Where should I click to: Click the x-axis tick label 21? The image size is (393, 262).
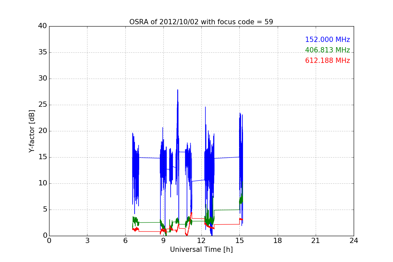(x=316, y=241)
